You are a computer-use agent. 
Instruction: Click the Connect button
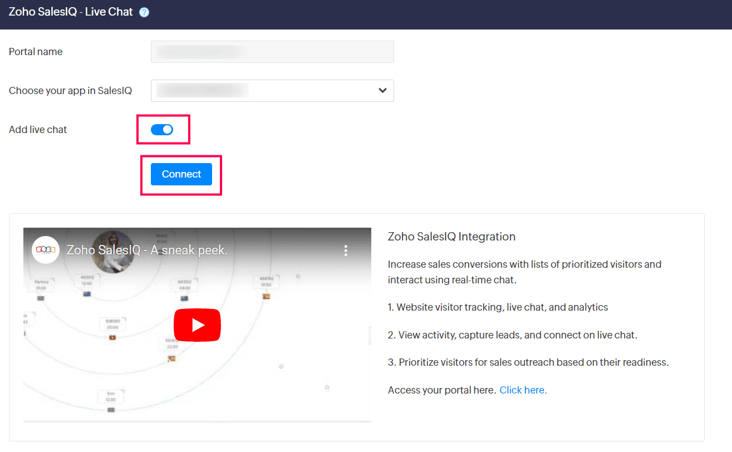tap(181, 174)
